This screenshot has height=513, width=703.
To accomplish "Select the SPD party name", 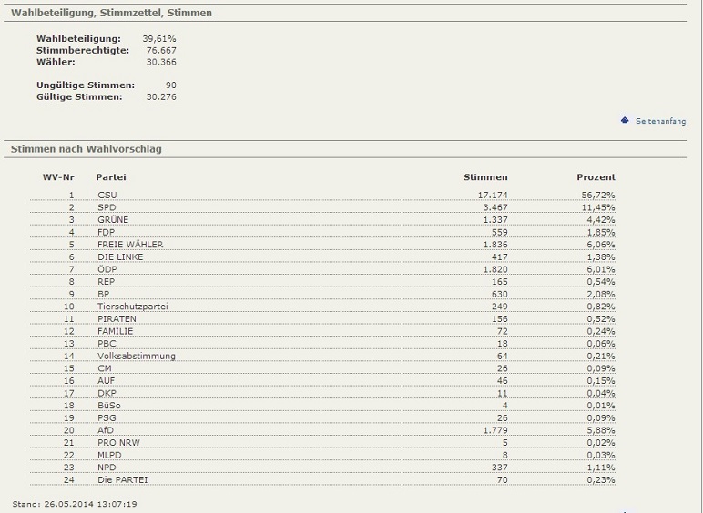I will click(x=107, y=207).
